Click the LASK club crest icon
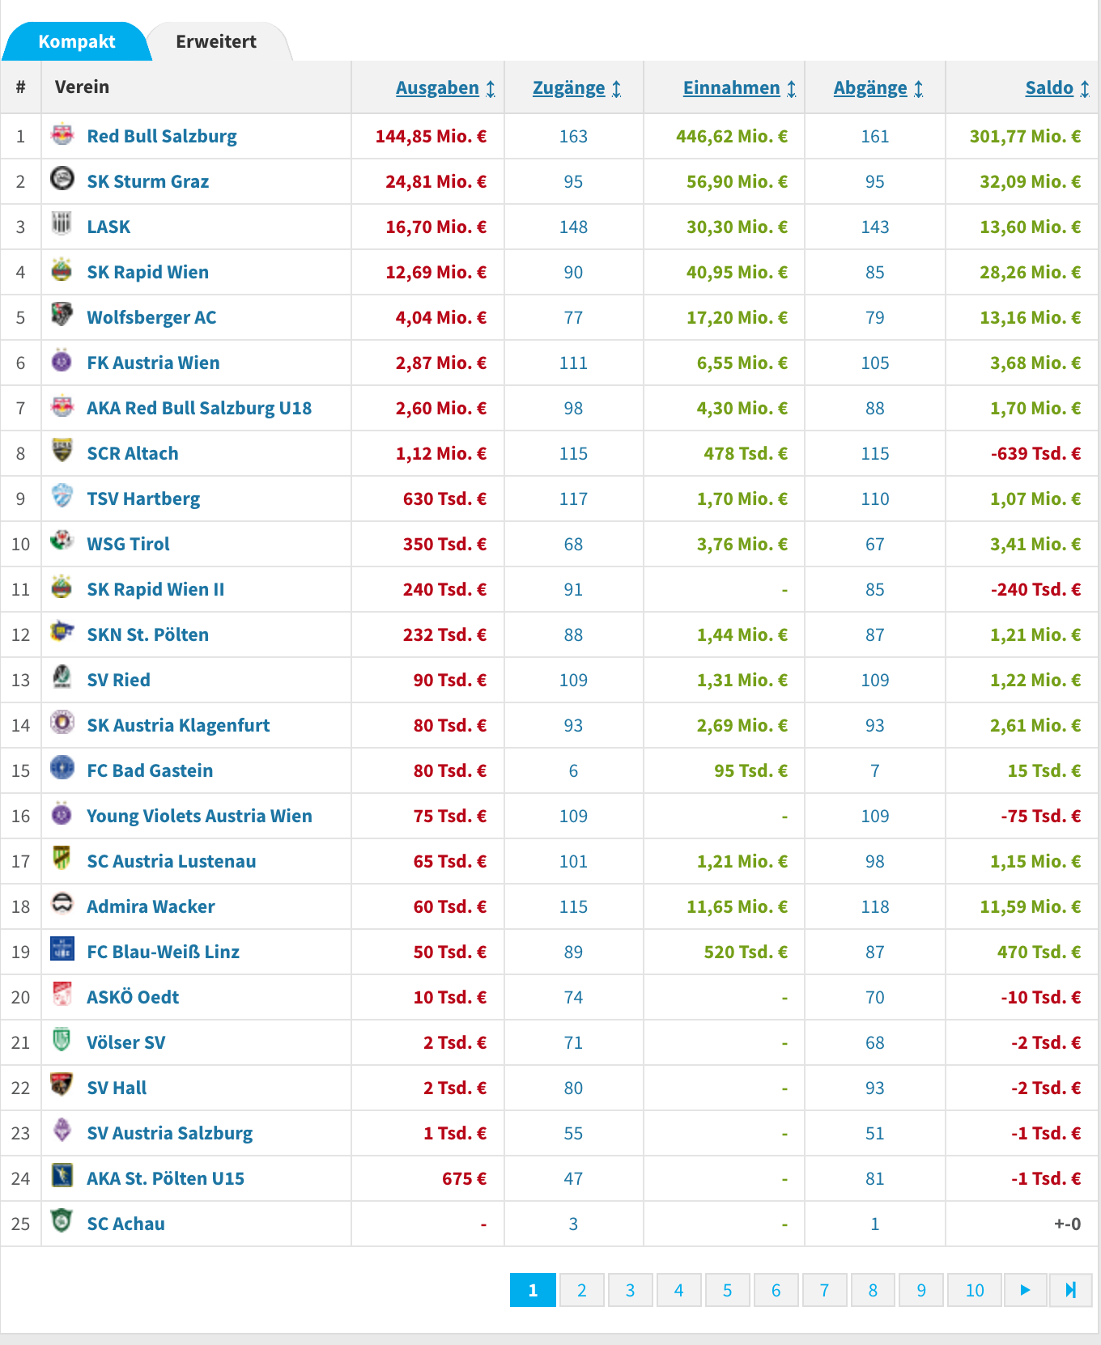 point(62,224)
